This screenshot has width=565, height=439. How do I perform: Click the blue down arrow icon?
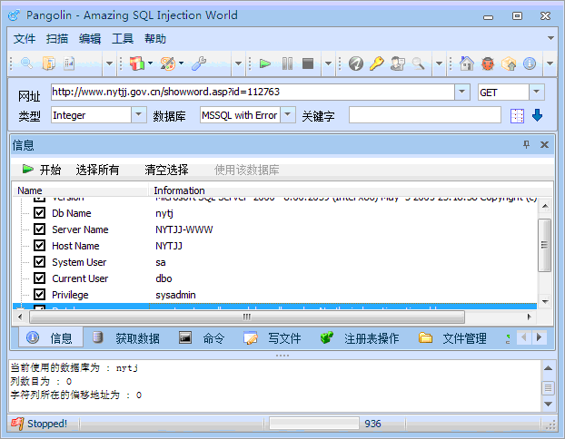(537, 115)
